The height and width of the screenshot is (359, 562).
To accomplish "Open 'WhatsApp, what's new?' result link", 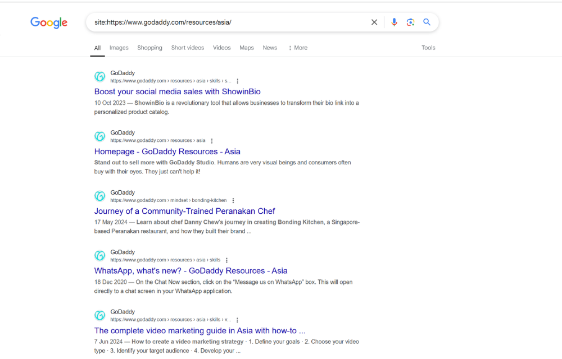I will 191,270.
